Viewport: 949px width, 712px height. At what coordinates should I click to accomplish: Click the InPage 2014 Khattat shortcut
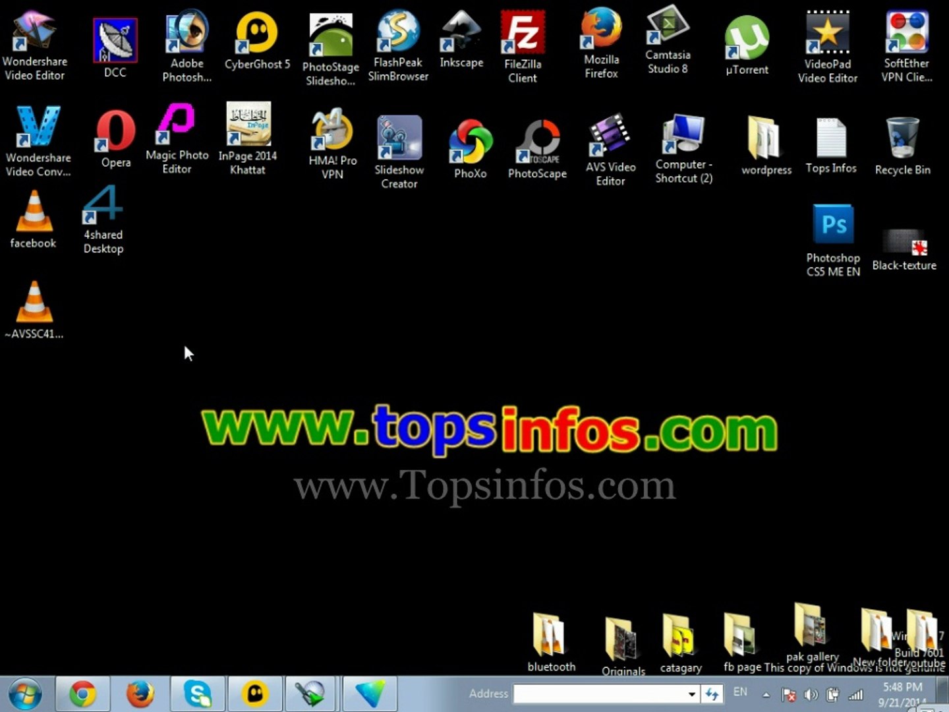248,139
